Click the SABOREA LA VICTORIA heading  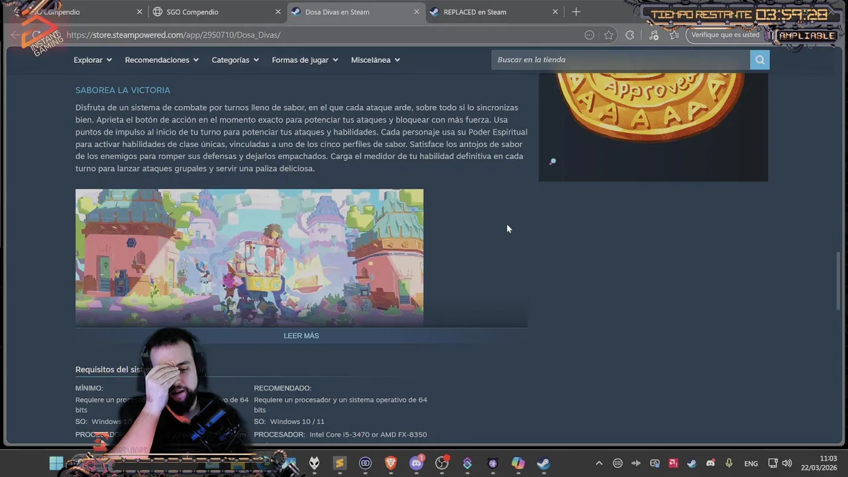[x=123, y=90]
